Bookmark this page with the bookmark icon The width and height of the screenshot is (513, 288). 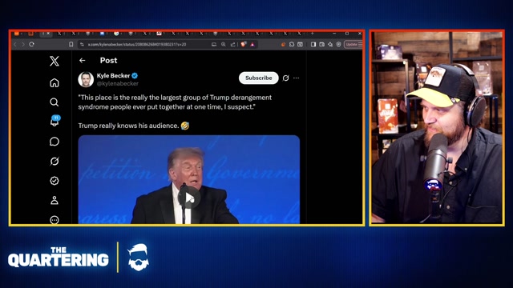(x=71, y=45)
